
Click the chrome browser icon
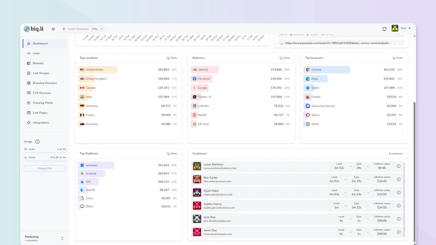point(308,70)
